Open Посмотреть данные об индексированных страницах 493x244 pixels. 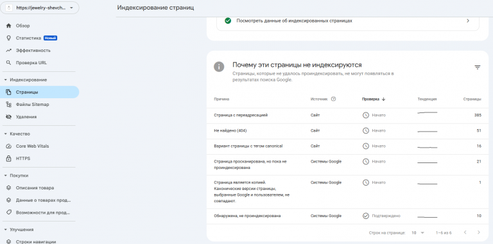tap(347, 21)
